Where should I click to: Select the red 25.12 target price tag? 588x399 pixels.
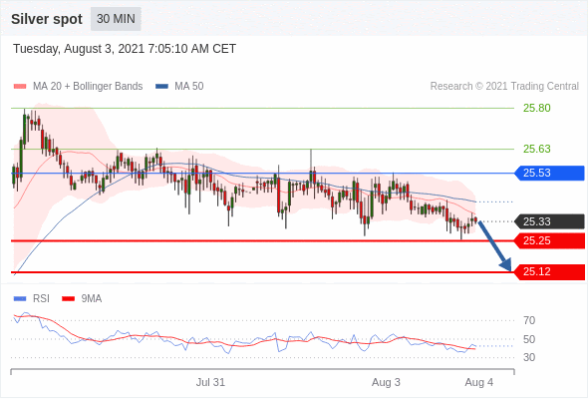(x=549, y=271)
